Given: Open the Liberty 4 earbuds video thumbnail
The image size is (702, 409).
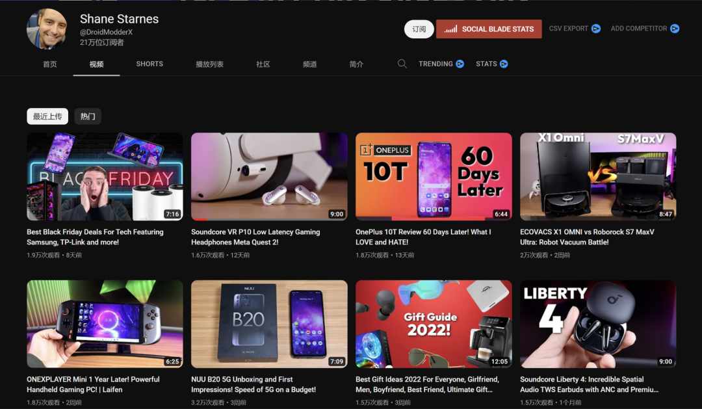Looking at the screenshot, I should tap(598, 324).
